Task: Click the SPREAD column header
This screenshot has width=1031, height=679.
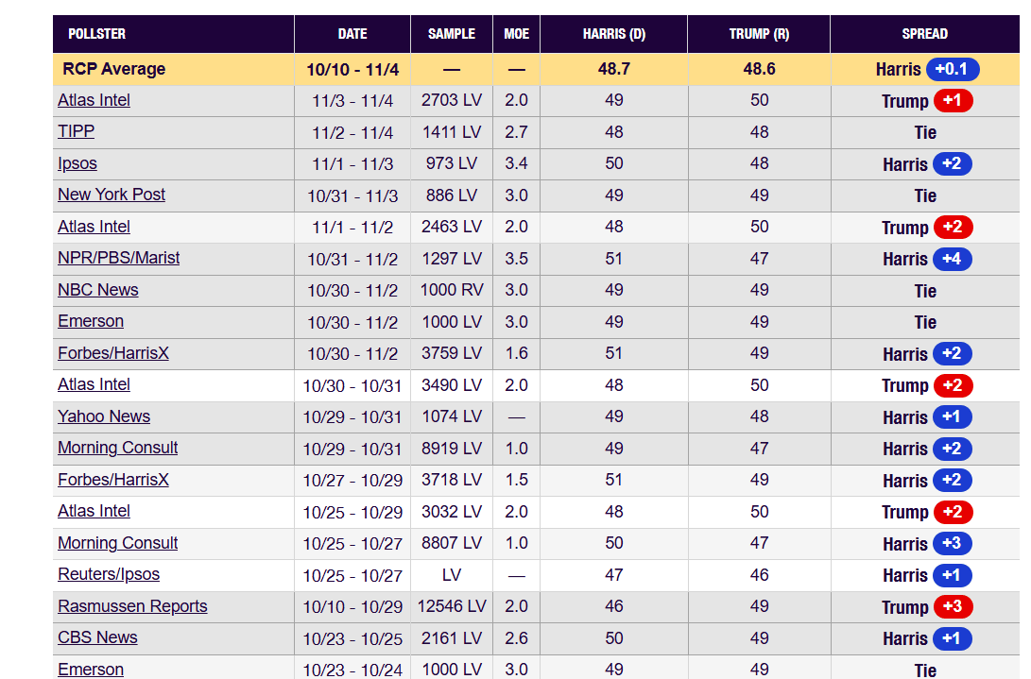Action: click(x=924, y=34)
